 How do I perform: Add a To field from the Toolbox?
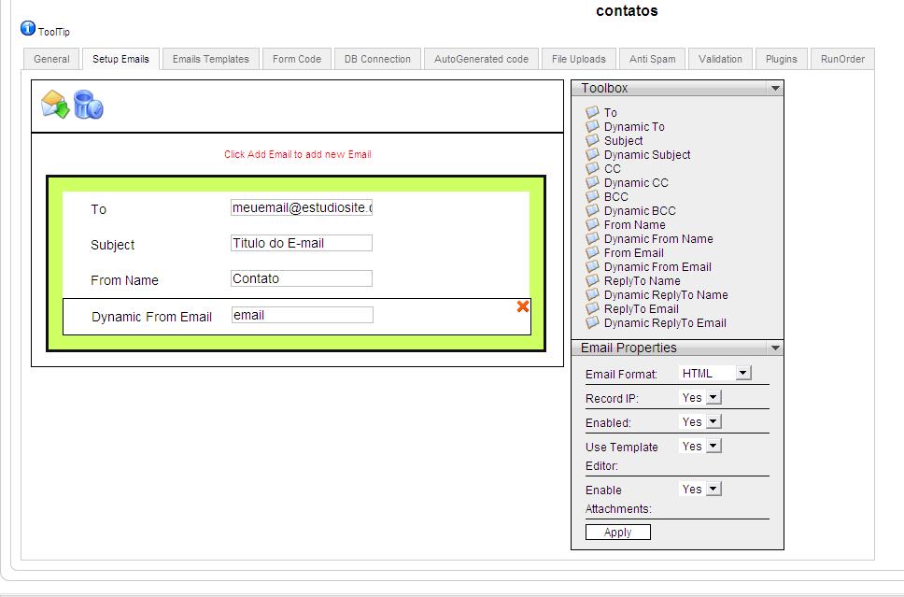coord(609,112)
